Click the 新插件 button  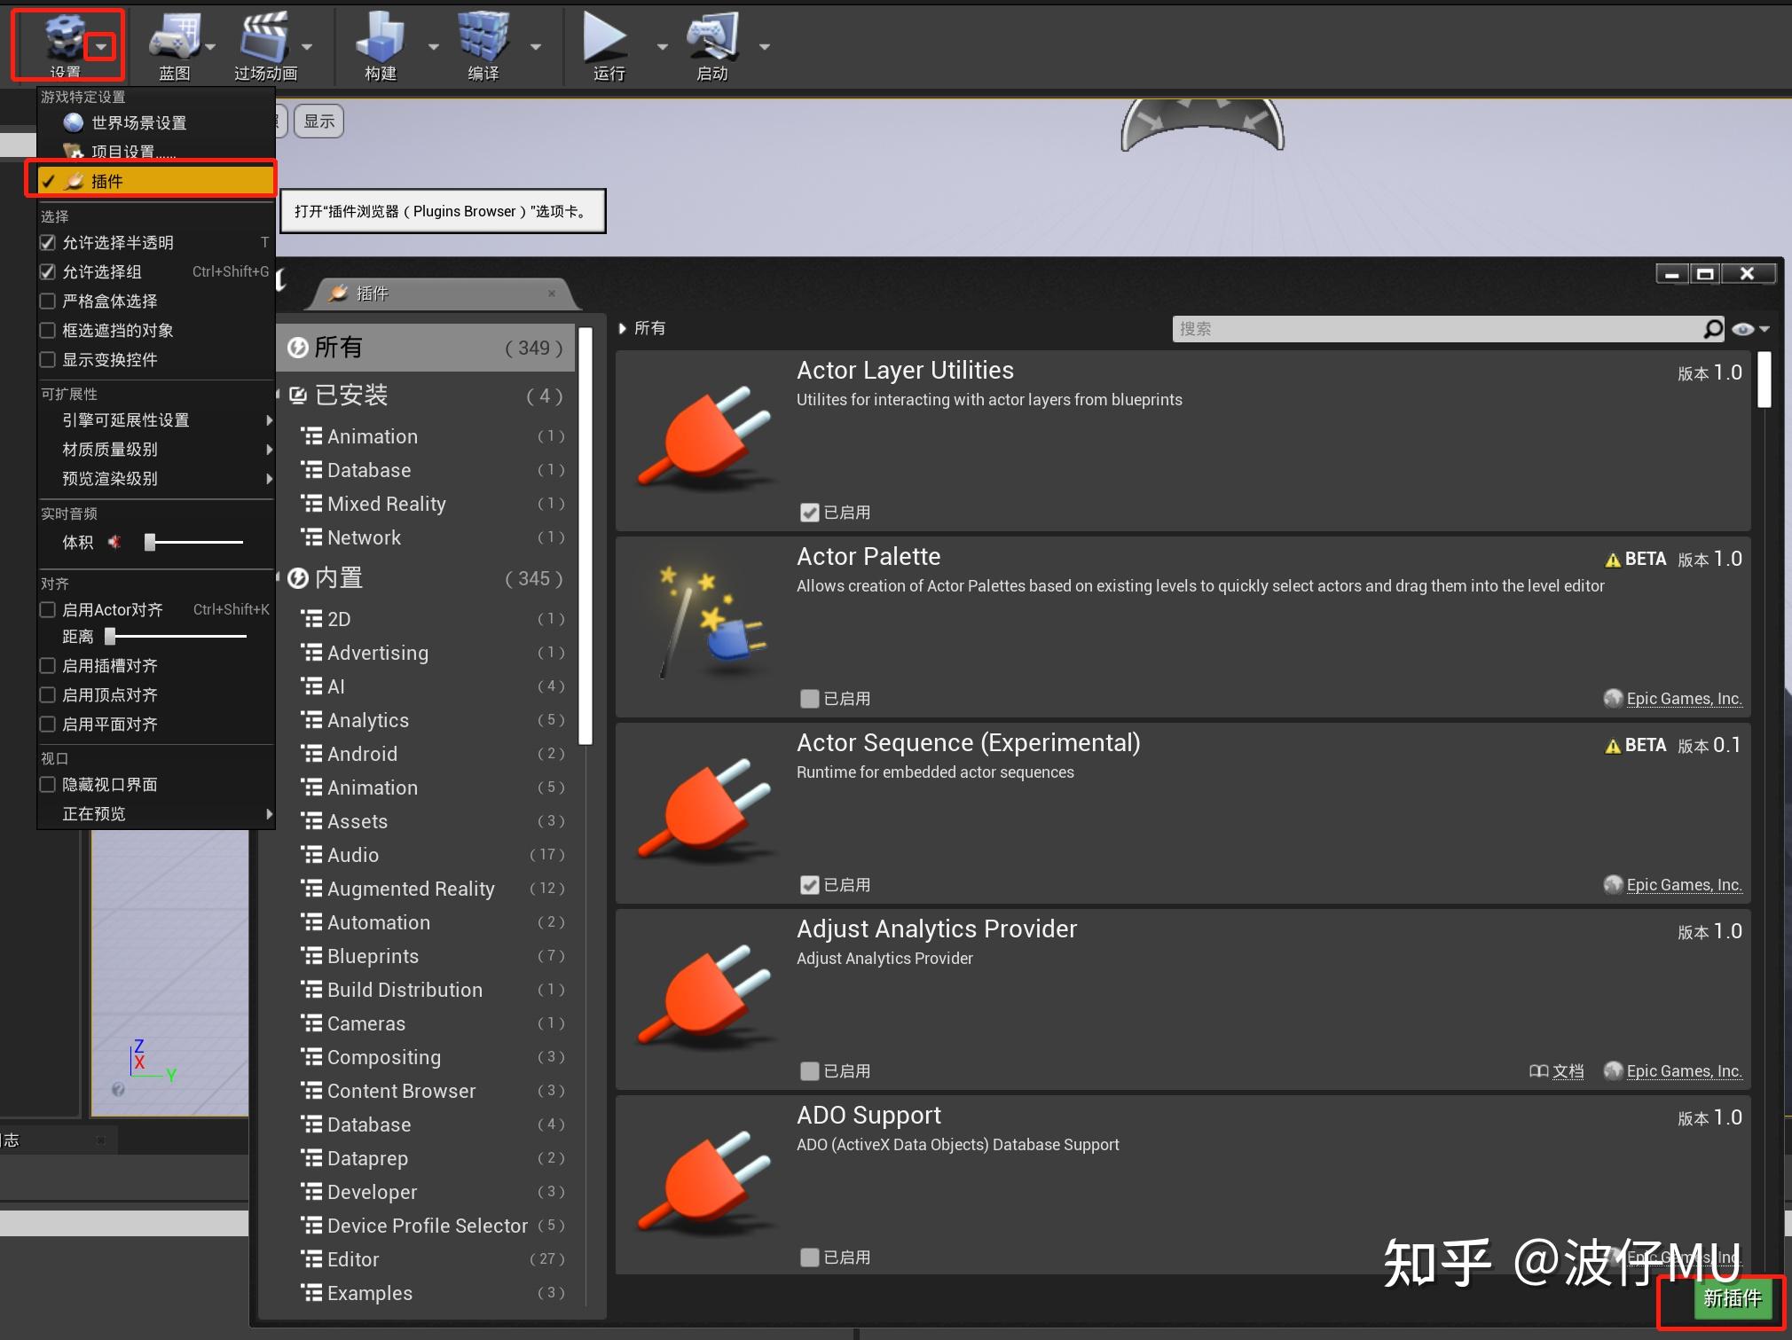[x=1732, y=1297]
